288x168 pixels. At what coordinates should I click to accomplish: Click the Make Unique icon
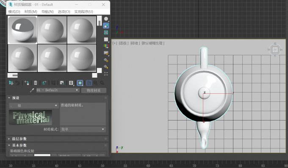click(x=53, y=83)
